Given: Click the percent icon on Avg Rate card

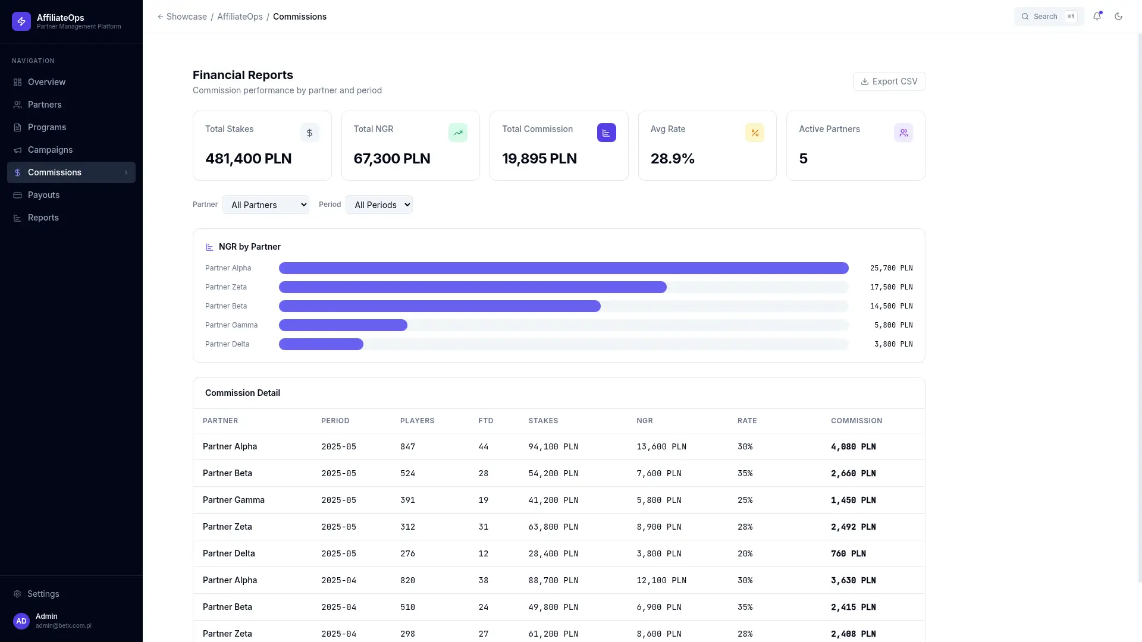Looking at the screenshot, I should coord(755,133).
